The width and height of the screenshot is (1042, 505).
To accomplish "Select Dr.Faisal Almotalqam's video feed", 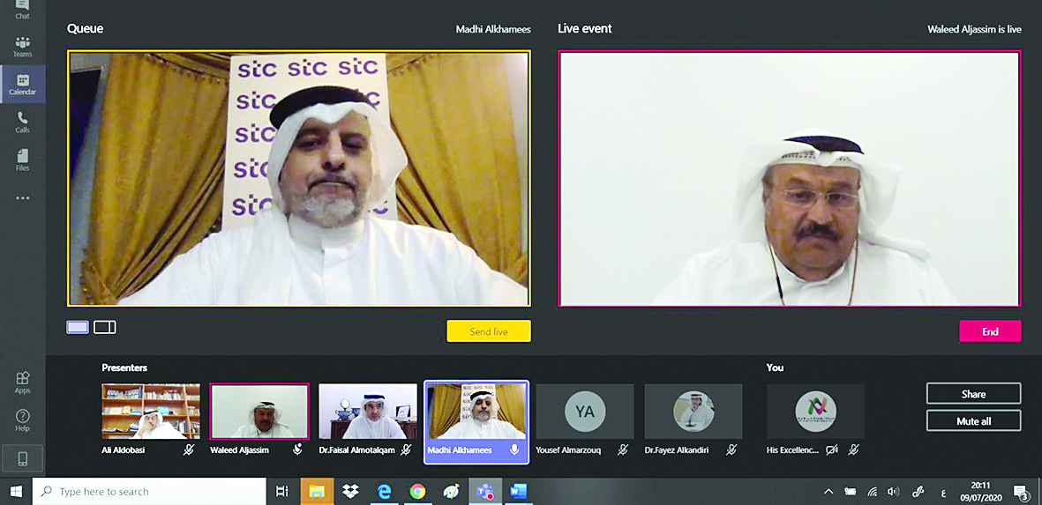I will coord(368,411).
